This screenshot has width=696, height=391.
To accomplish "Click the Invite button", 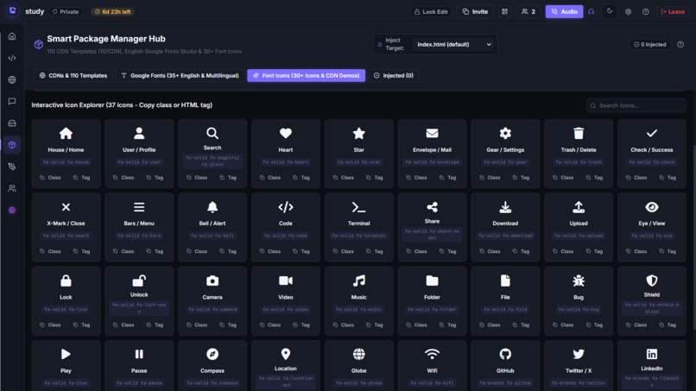I will click(x=476, y=12).
